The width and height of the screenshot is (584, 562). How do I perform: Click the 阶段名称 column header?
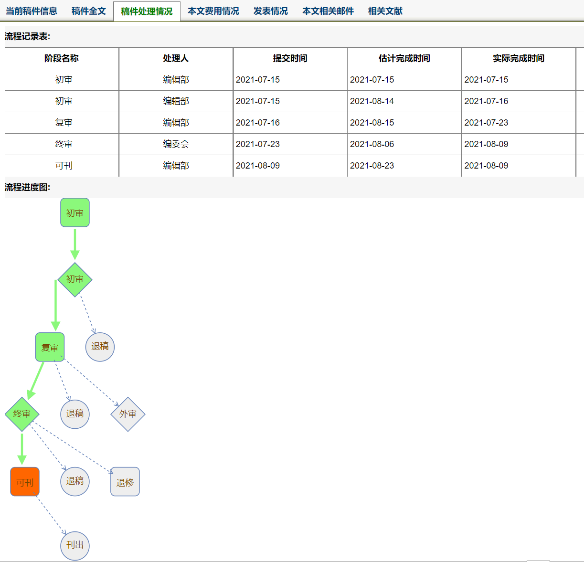[x=62, y=58]
